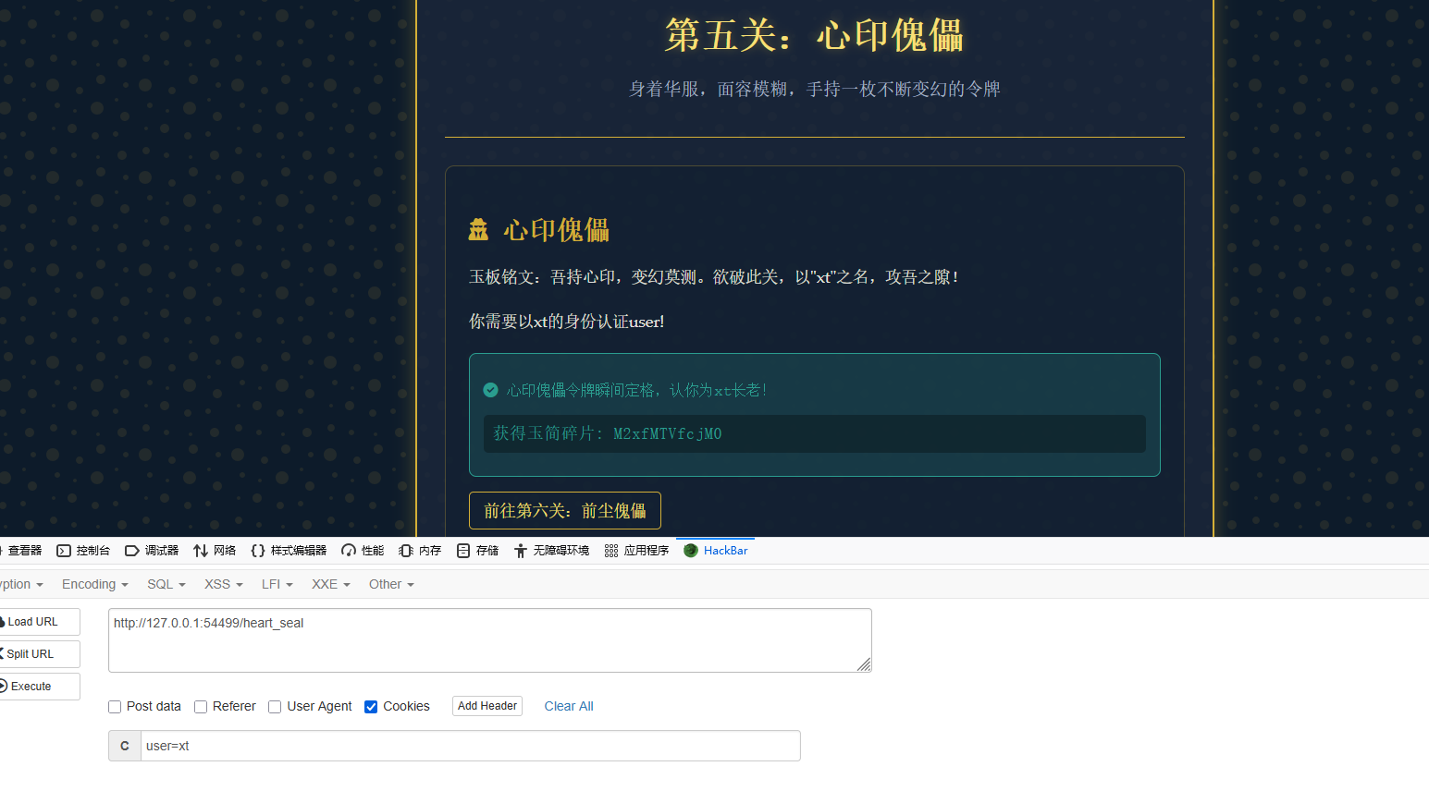Screen dimensions: 1429x803
Task: Enable the Referer checkbox
Action: point(201,707)
